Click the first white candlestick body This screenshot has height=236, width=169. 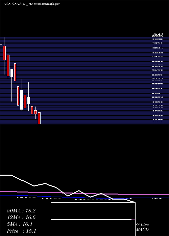click(12, 73)
